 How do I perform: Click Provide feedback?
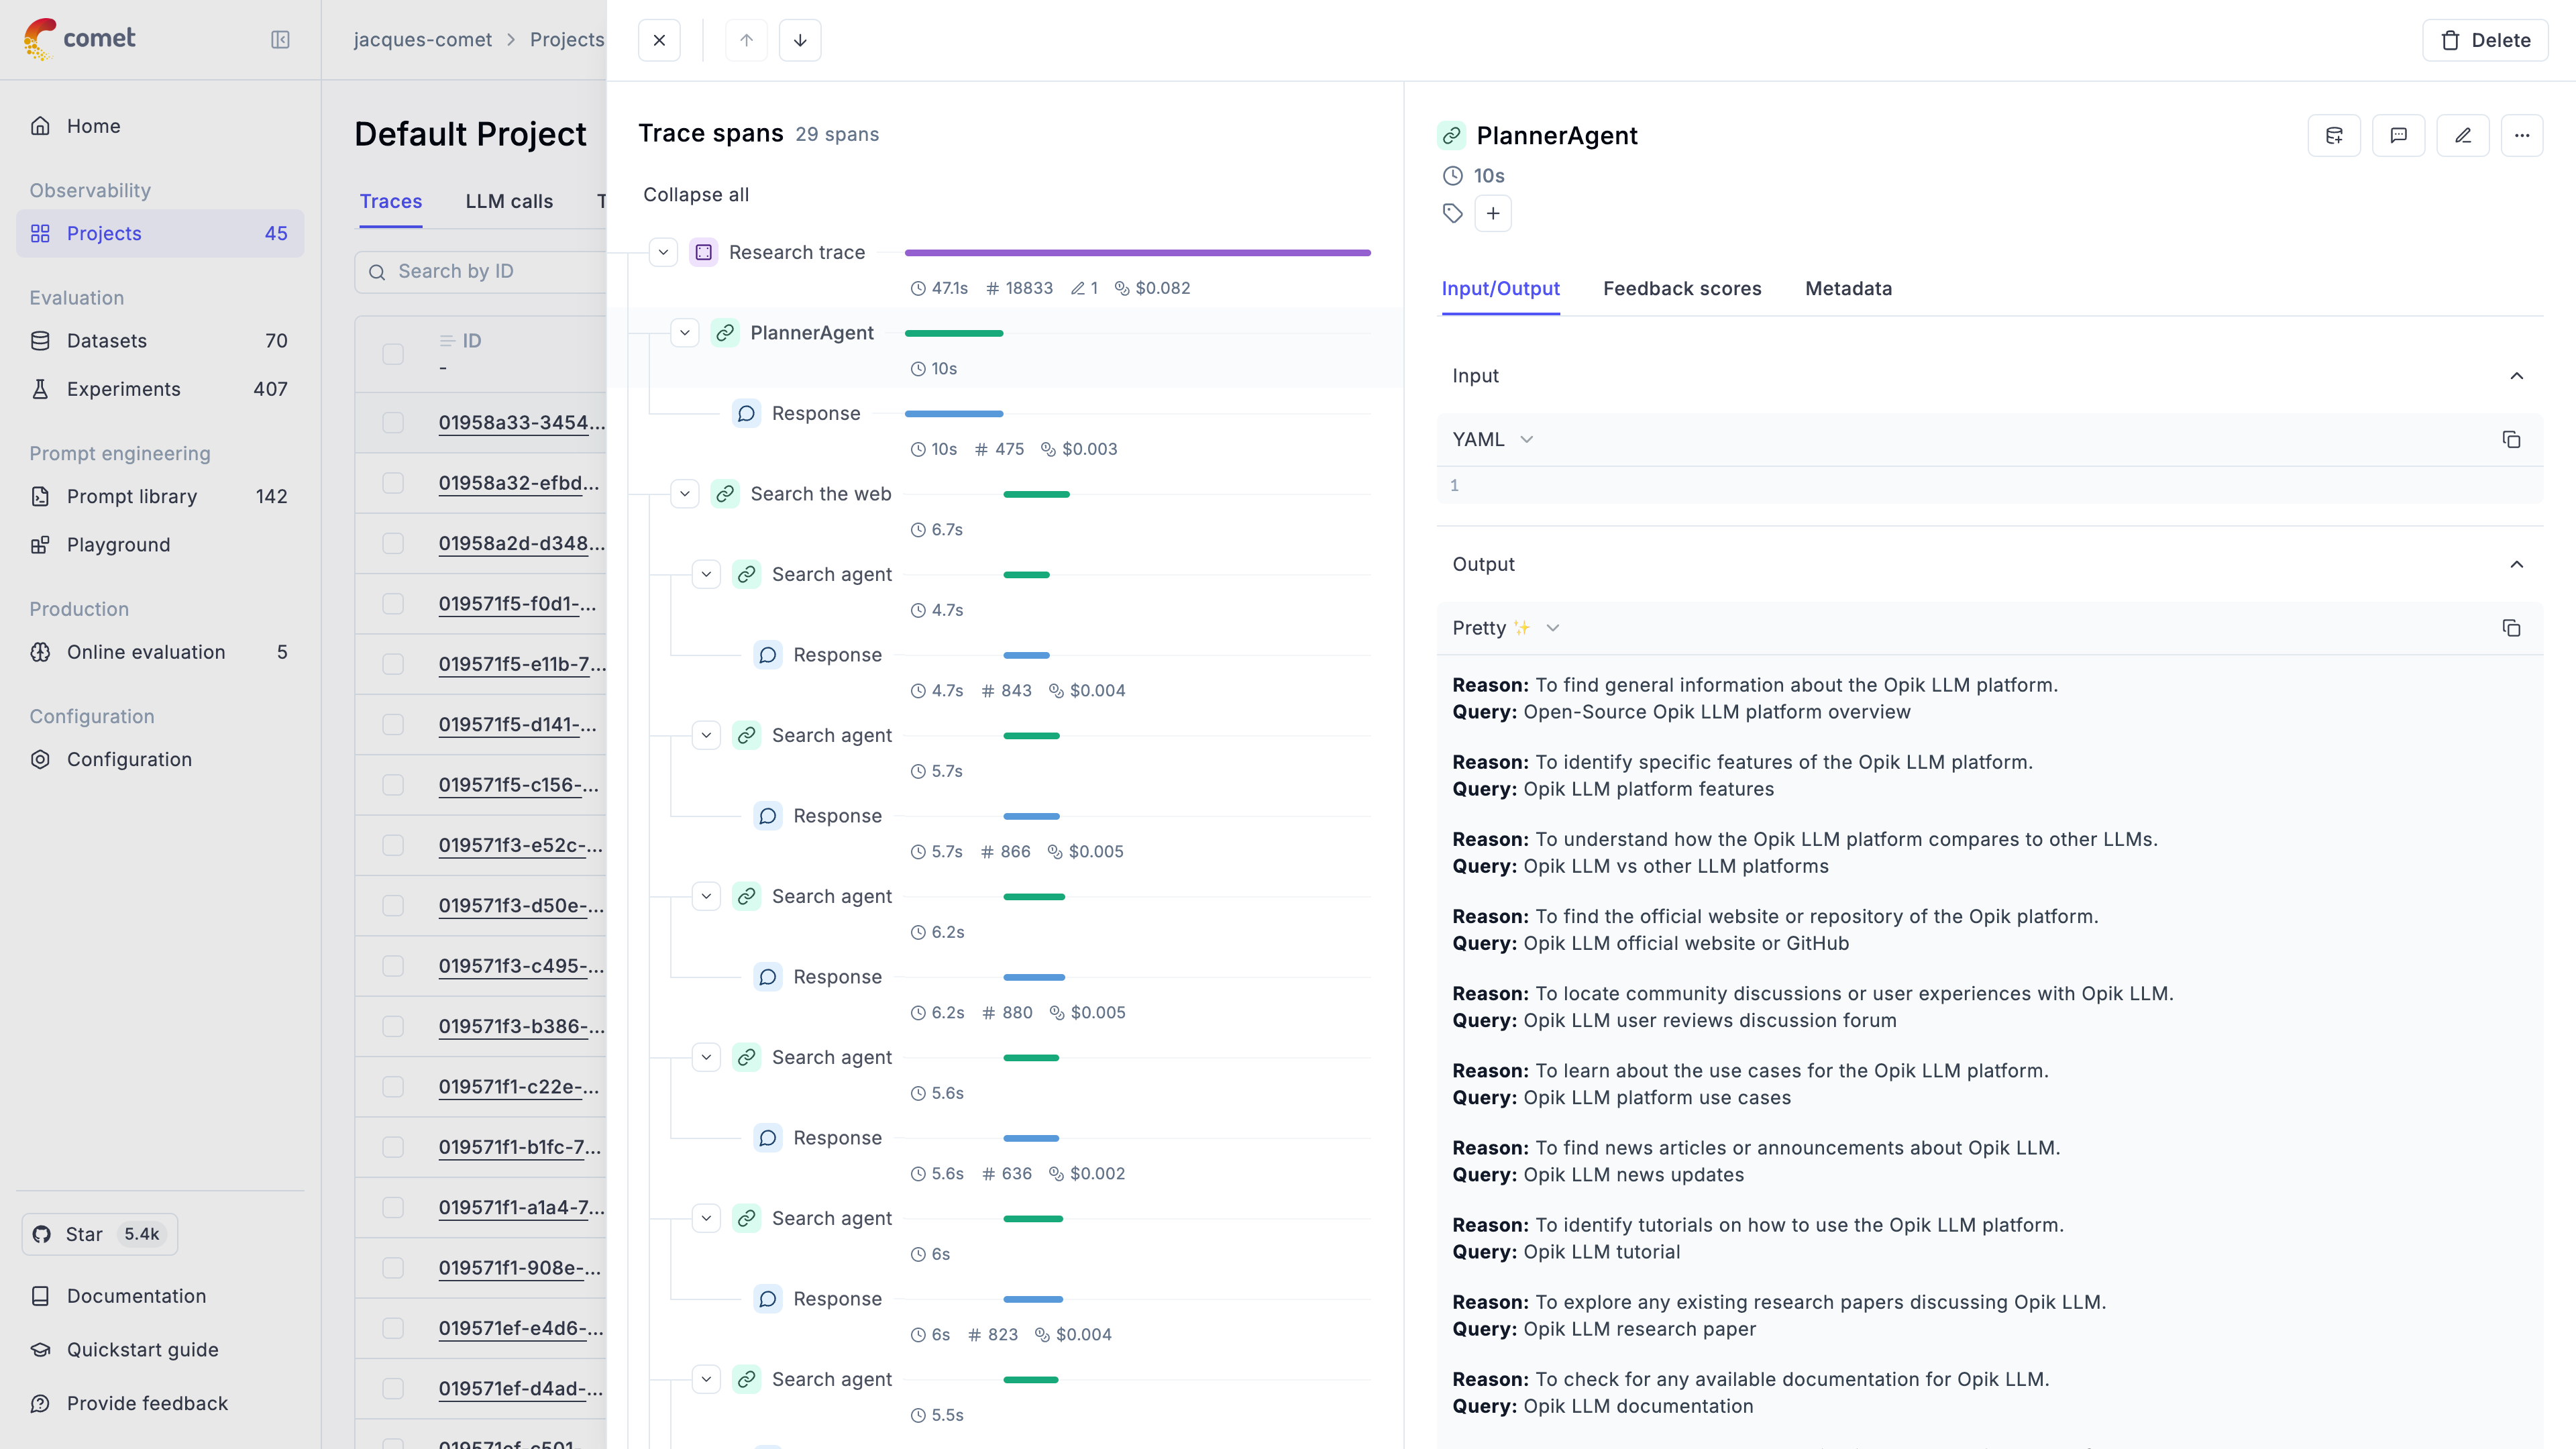(160, 1403)
